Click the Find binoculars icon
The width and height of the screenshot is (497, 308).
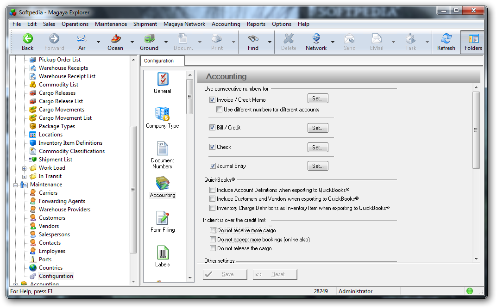tap(253, 39)
